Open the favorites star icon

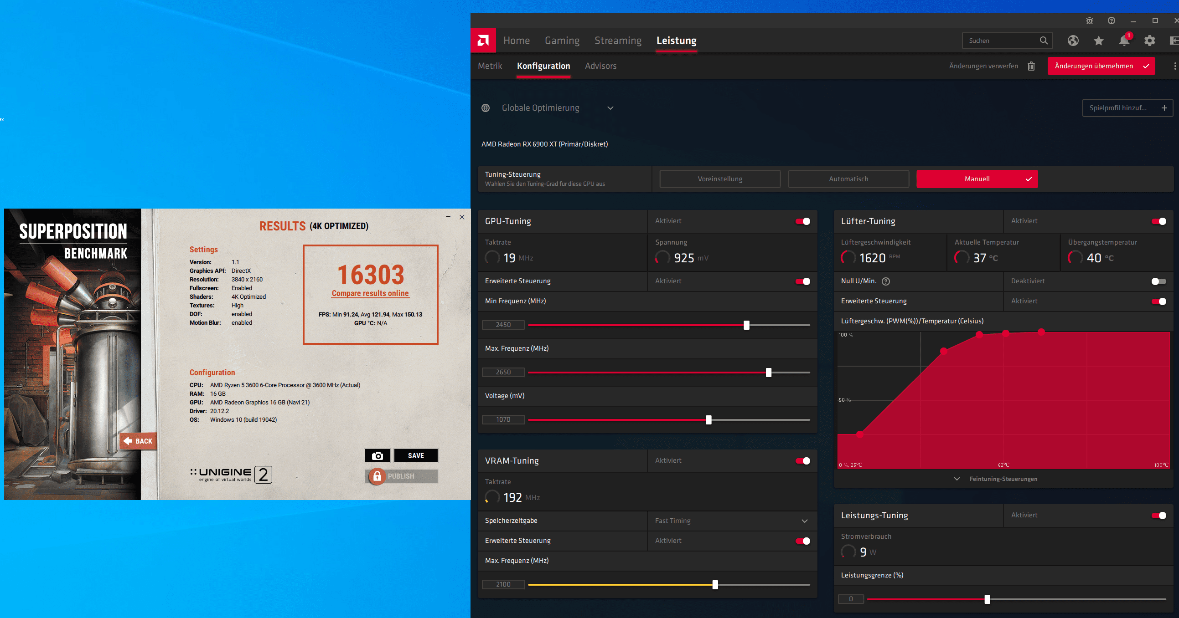click(1098, 41)
